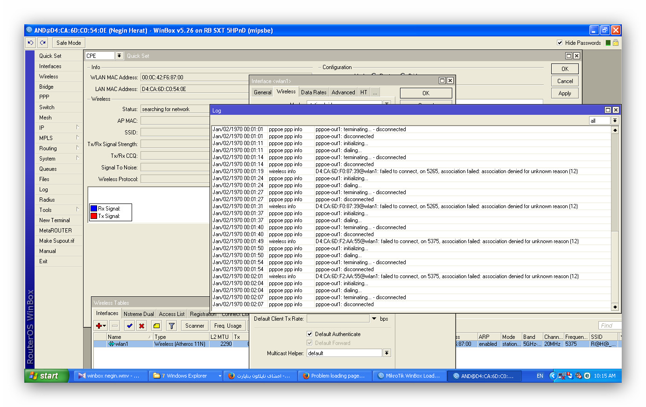Click the EN language indicator in the taskbar
This screenshot has width=646, height=407.
(540, 376)
